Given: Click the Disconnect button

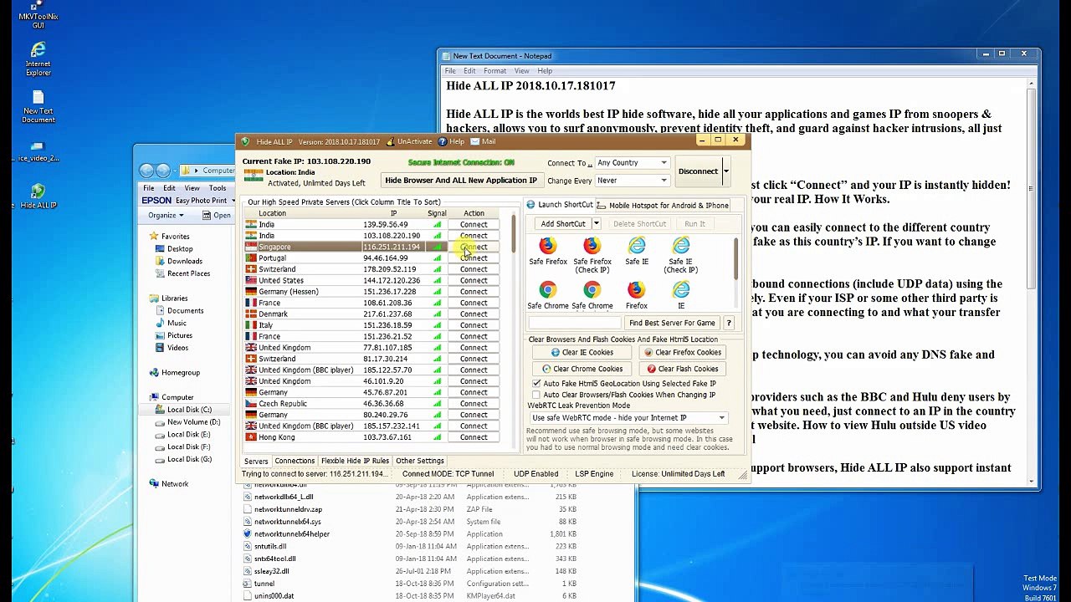Looking at the screenshot, I should pos(698,171).
